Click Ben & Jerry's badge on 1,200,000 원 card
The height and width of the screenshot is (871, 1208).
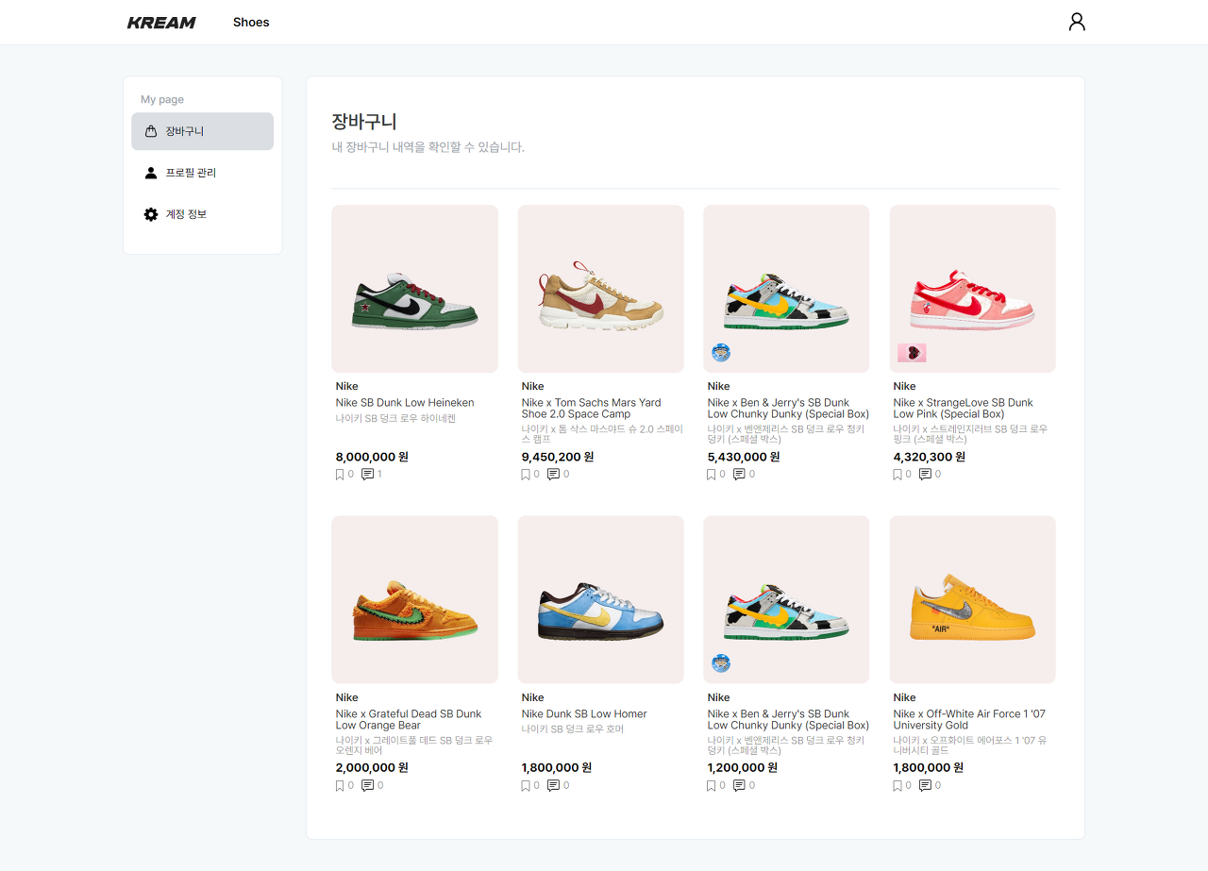point(721,663)
